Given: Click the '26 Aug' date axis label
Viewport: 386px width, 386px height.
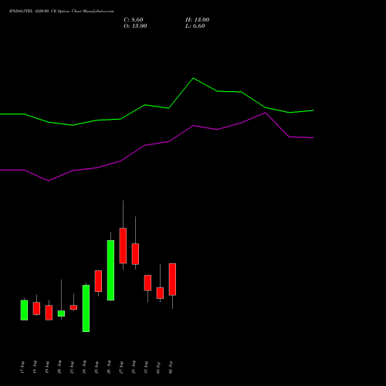Looking at the screenshot, I should coord(109,367).
